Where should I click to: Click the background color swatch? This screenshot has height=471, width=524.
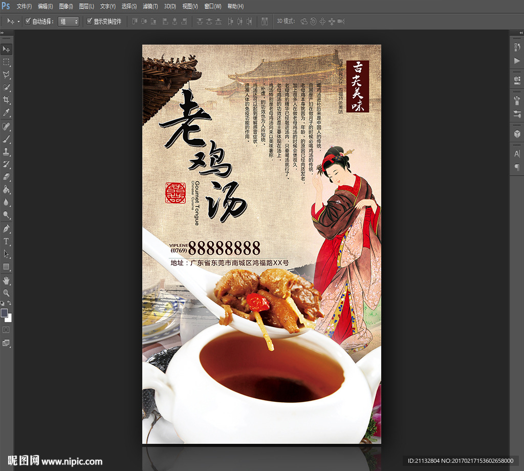[9, 319]
